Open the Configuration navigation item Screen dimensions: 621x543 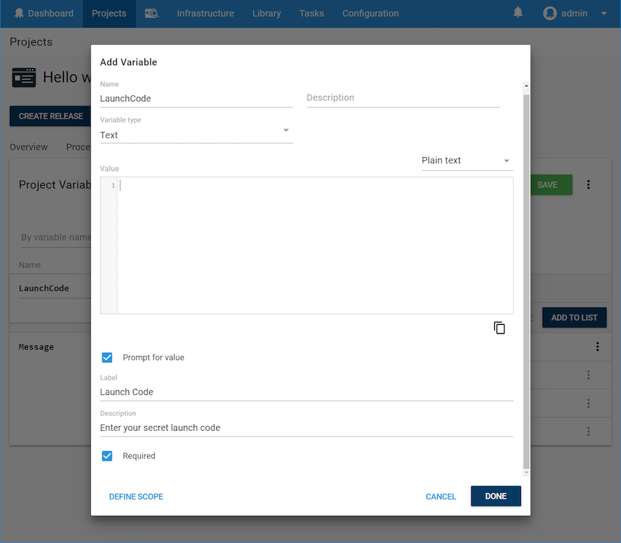(x=370, y=14)
